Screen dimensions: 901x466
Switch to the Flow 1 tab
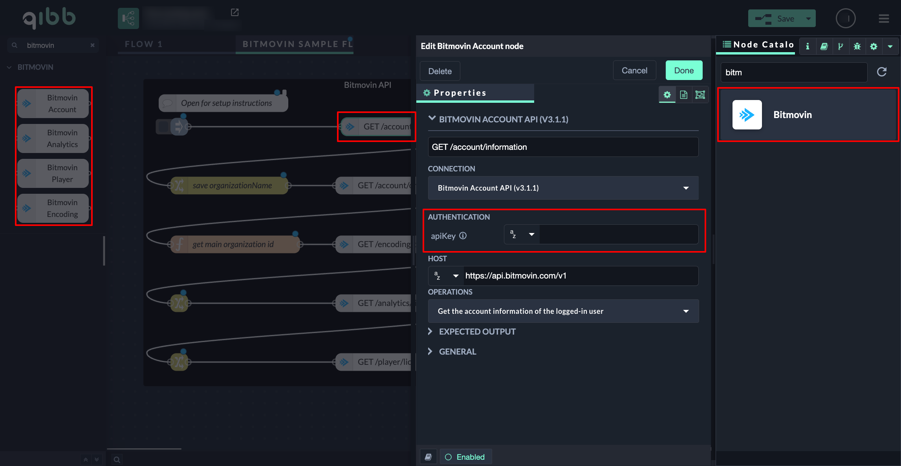pyautogui.click(x=144, y=44)
